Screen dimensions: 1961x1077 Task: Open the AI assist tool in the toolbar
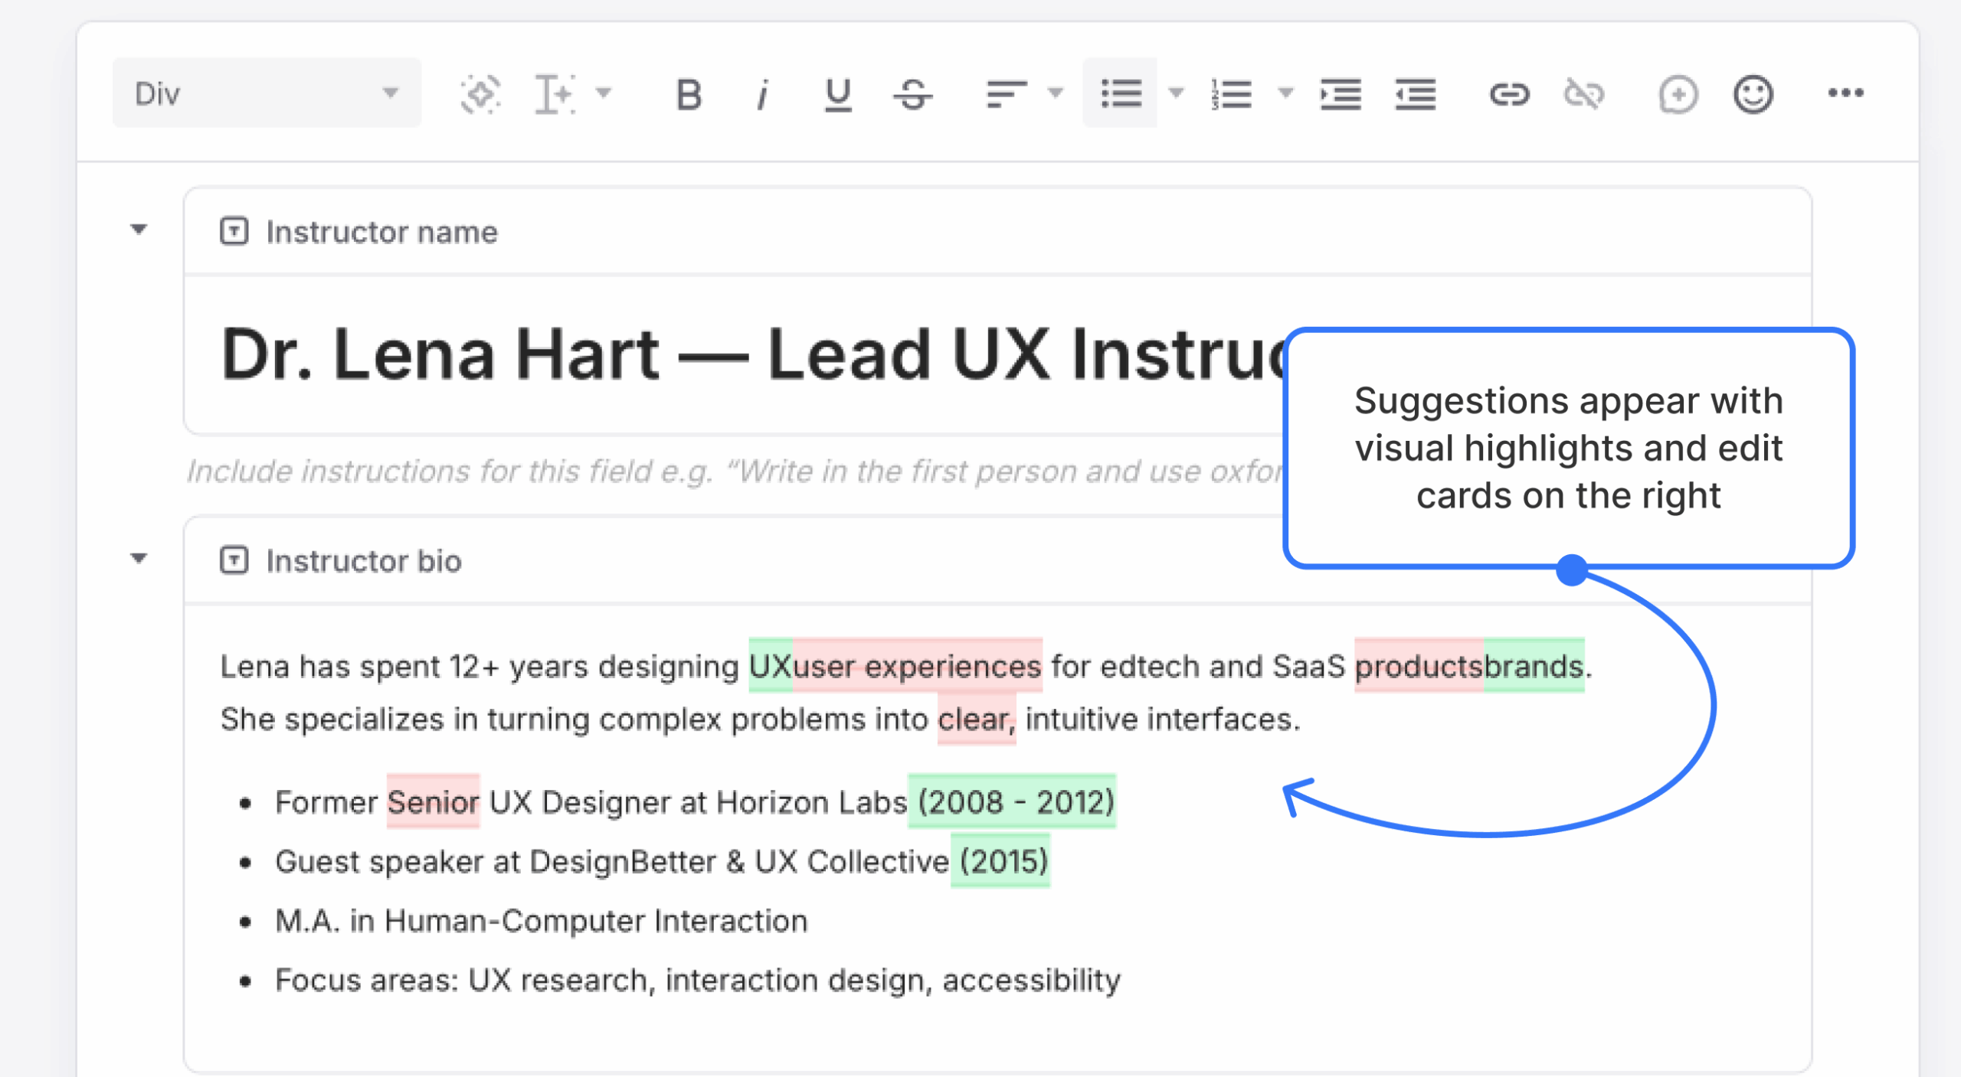[480, 93]
